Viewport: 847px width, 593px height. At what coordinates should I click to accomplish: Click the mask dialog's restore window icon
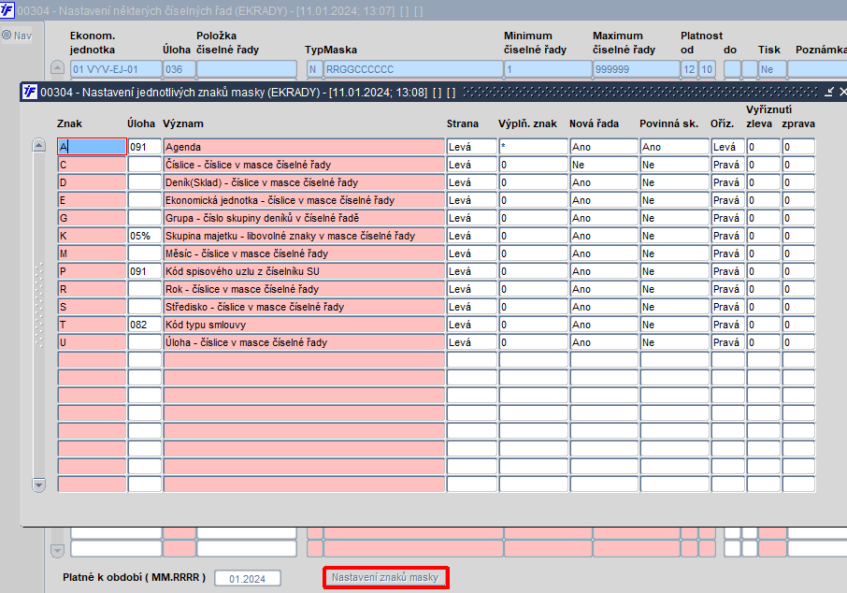(830, 92)
